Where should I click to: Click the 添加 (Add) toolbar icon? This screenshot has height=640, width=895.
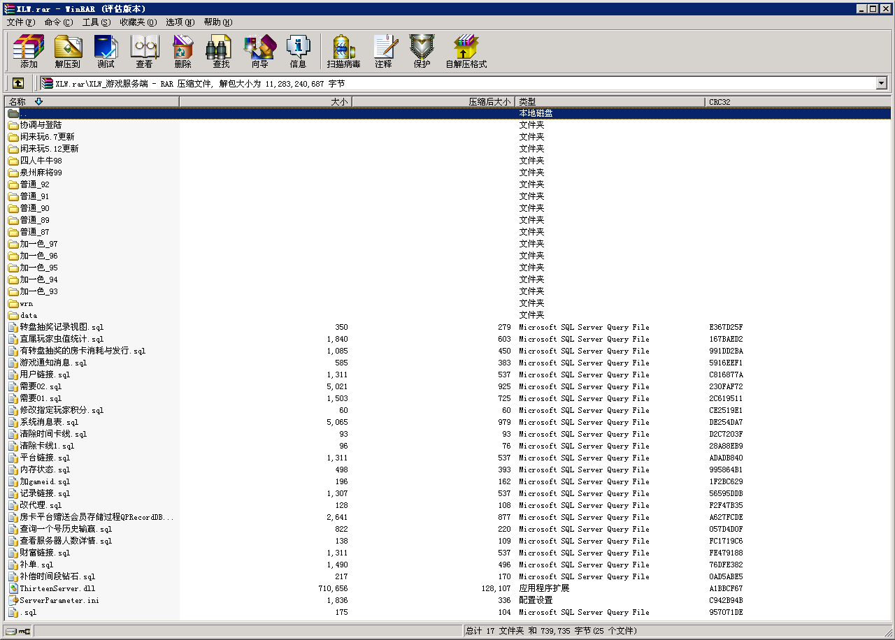click(29, 52)
